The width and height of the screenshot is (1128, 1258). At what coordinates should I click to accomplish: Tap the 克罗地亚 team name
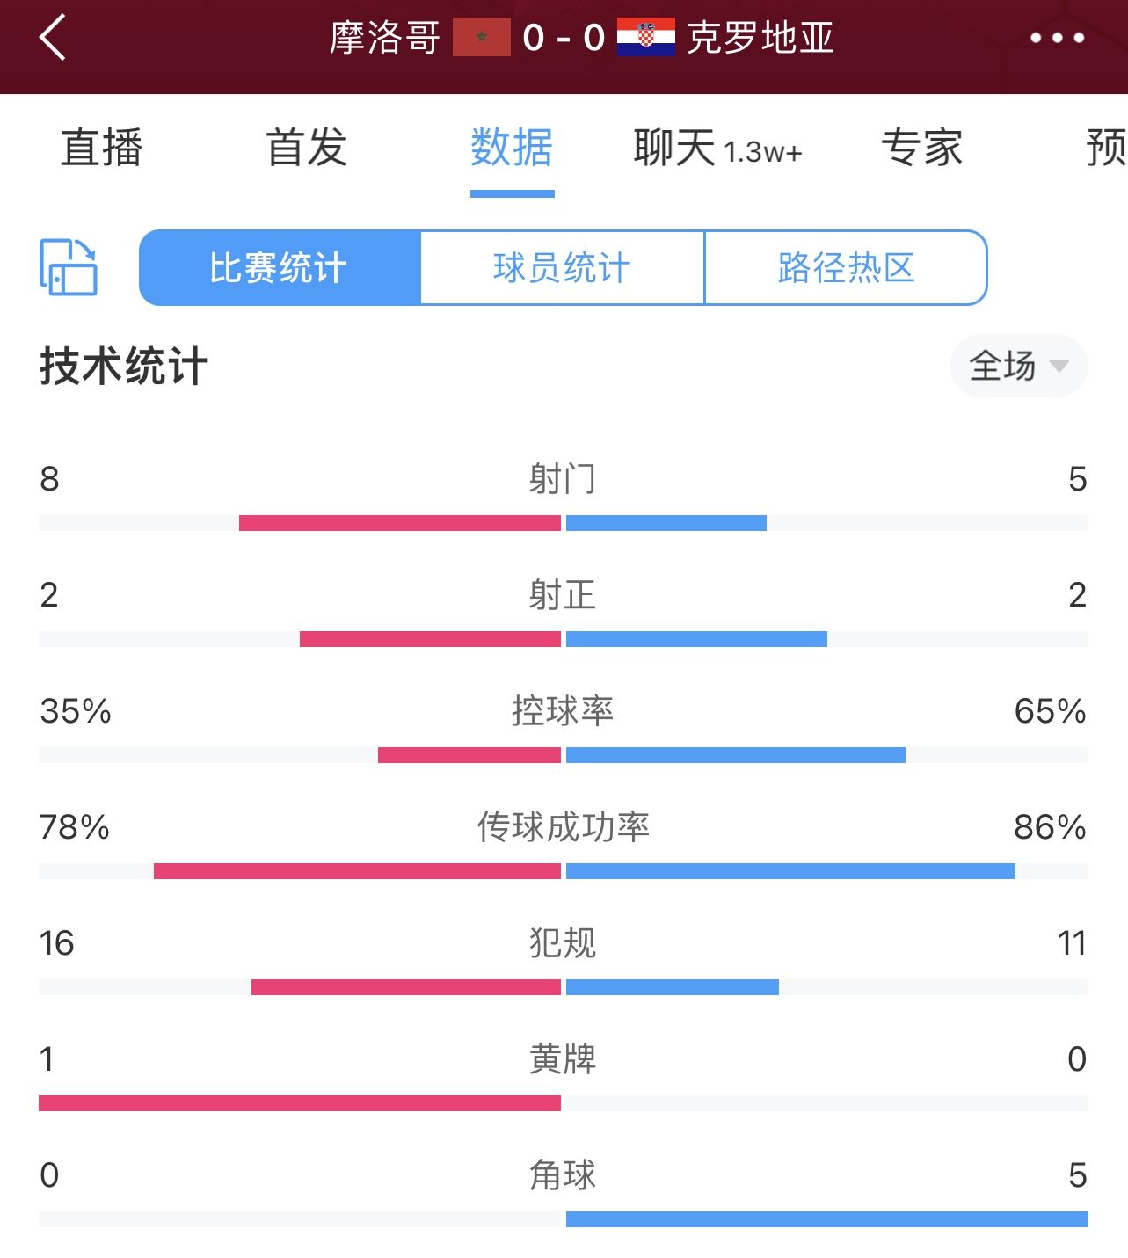(760, 38)
